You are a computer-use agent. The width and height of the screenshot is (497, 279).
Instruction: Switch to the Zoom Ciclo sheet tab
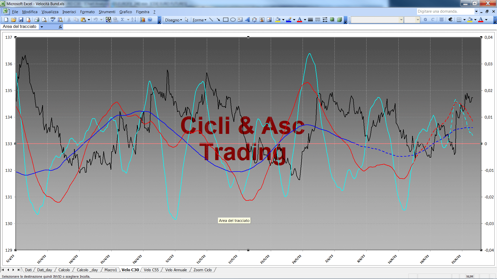click(x=202, y=270)
